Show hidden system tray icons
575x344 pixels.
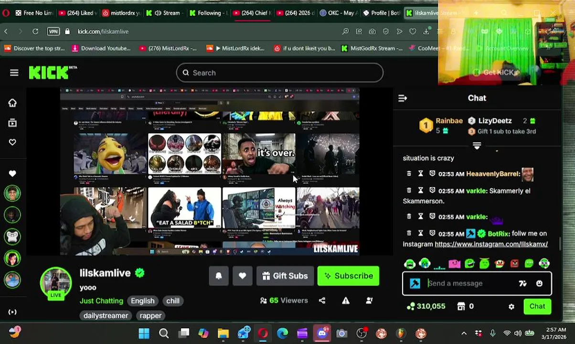(x=464, y=333)
